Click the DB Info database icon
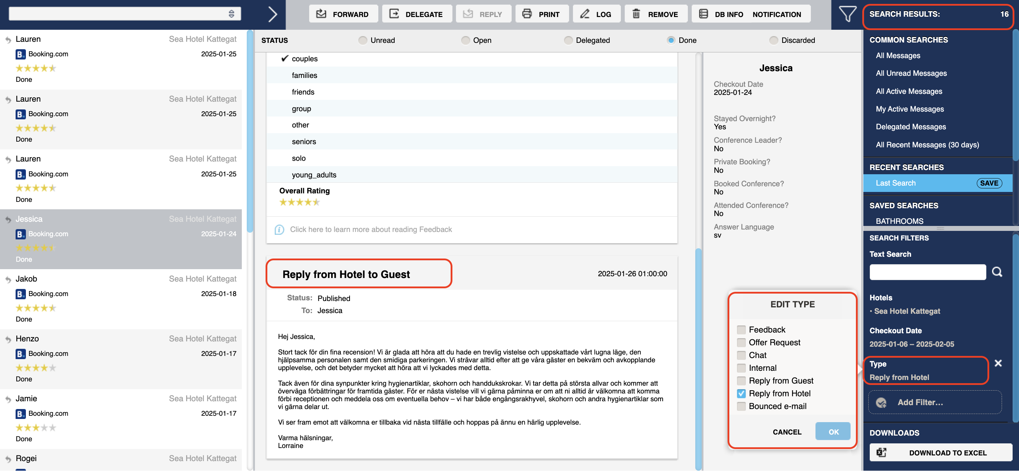Viewport: 1019px width, 471px height. point(703,14)
